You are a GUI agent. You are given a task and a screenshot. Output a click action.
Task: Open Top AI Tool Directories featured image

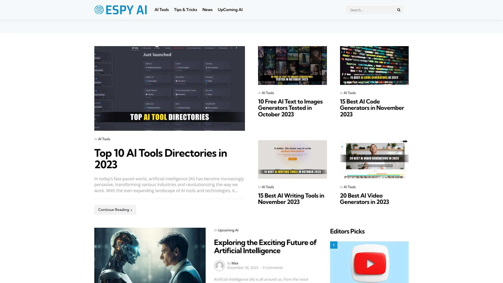(170, 88)
